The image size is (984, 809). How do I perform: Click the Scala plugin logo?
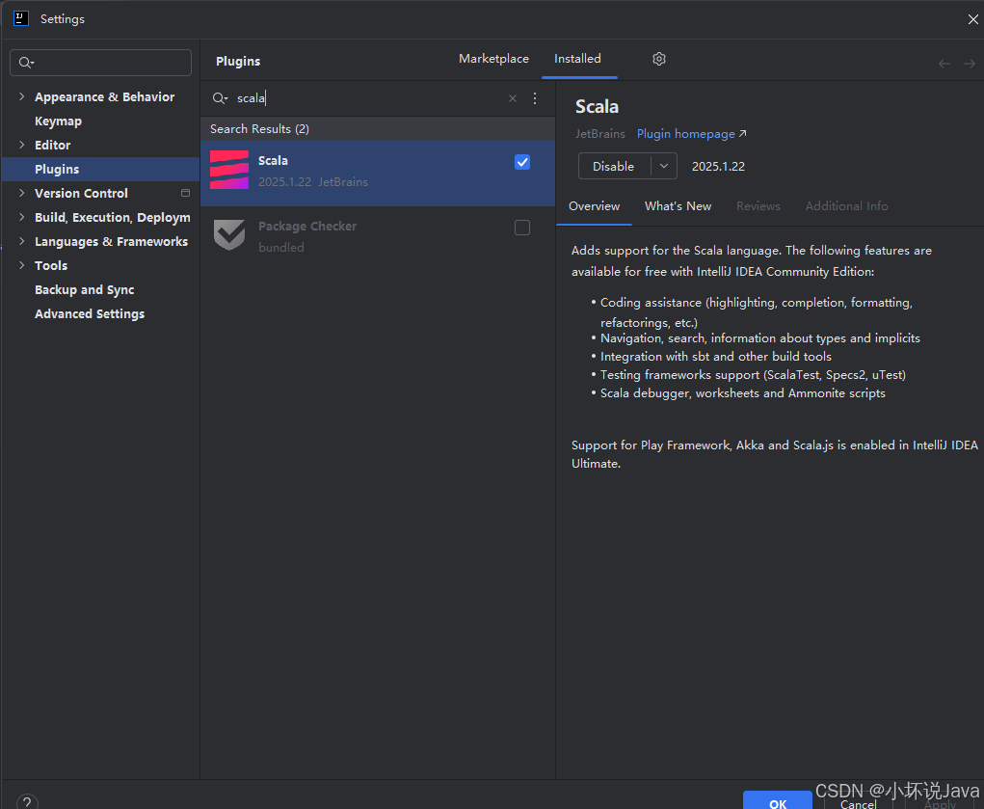(229, 171)
